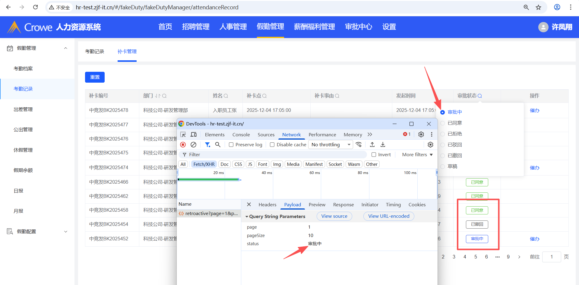Switch to the Response tab in DevTools
This screenshot has width=579, height=285.
pos(343,205)
